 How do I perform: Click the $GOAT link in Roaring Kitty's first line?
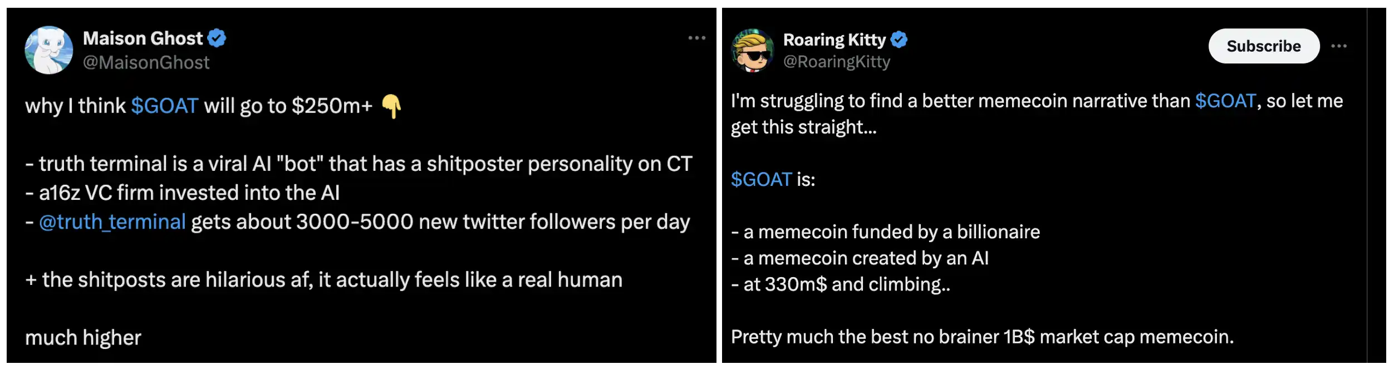(1226, 101)
